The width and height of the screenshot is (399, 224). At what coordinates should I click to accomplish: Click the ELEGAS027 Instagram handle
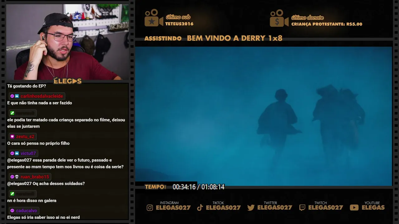click(173, 208)
